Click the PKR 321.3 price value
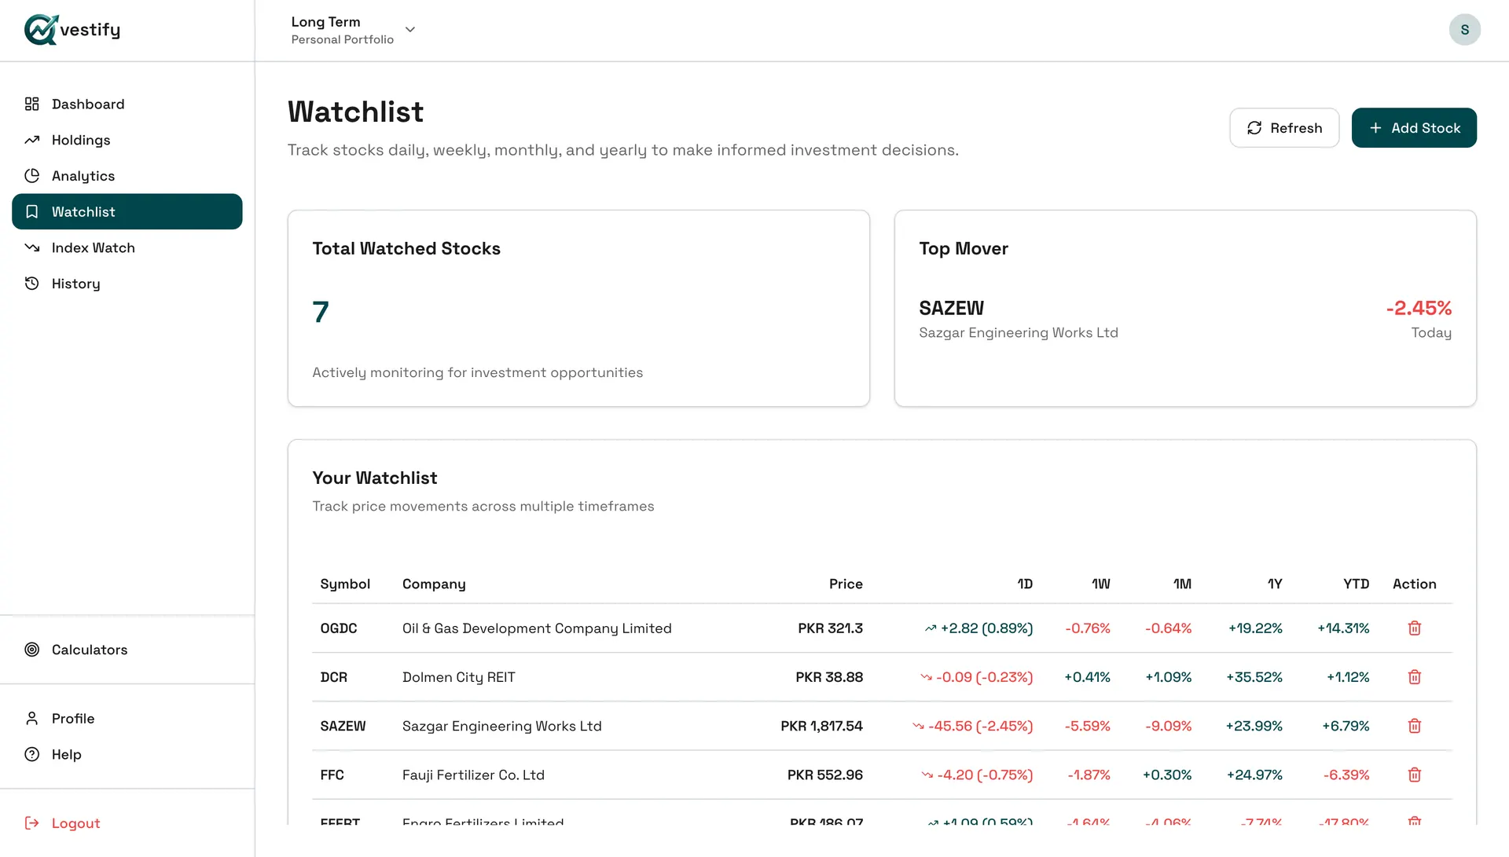 point(830,628)
